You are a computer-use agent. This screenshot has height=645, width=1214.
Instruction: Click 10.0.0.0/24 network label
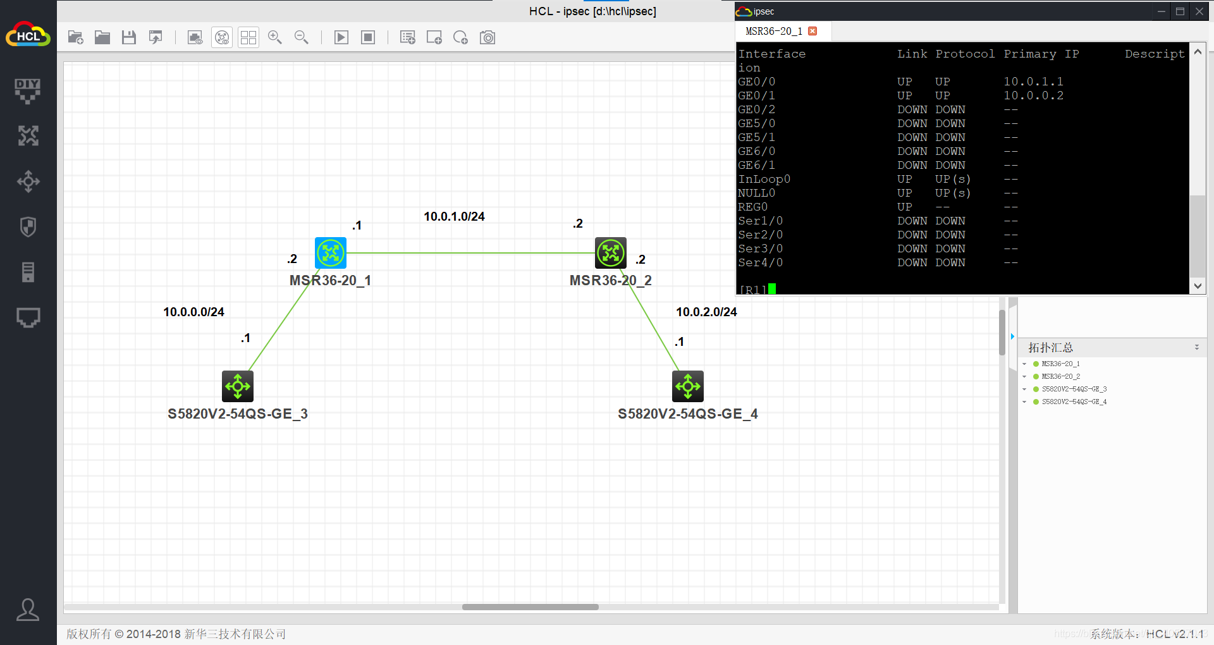click(193, 312)
